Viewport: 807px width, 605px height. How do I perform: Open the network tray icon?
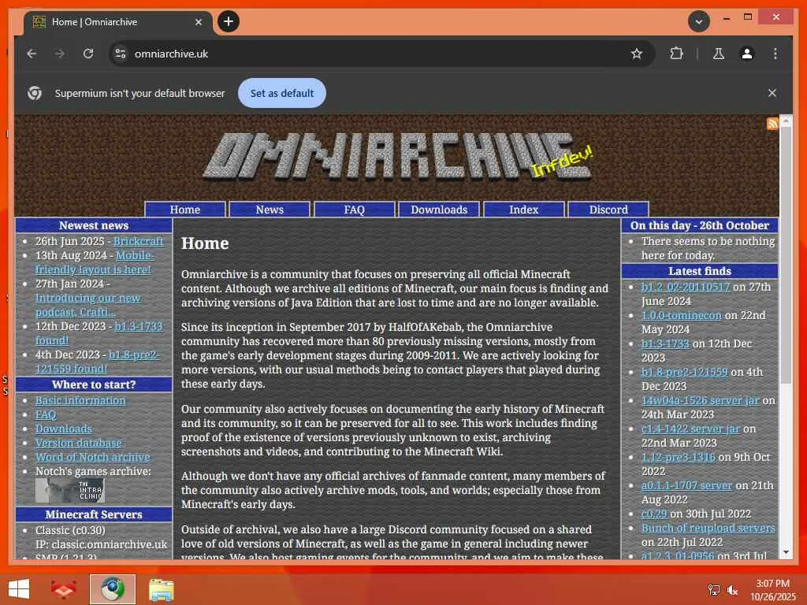(713, 590)
